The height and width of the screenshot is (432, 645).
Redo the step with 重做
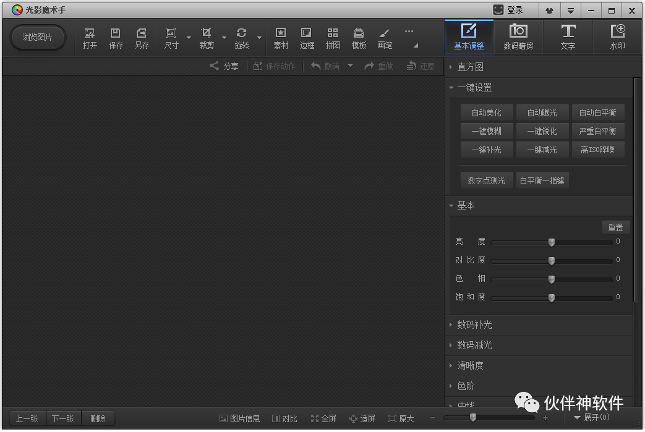point(379,66)
